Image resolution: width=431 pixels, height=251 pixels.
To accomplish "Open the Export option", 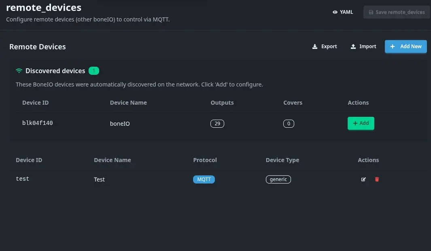I will [x=325, y=46].
